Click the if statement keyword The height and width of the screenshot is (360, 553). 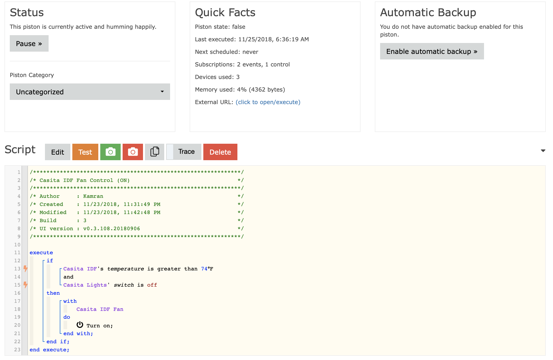point(50,261)
